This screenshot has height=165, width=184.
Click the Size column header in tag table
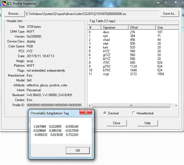tap(167, 27)
